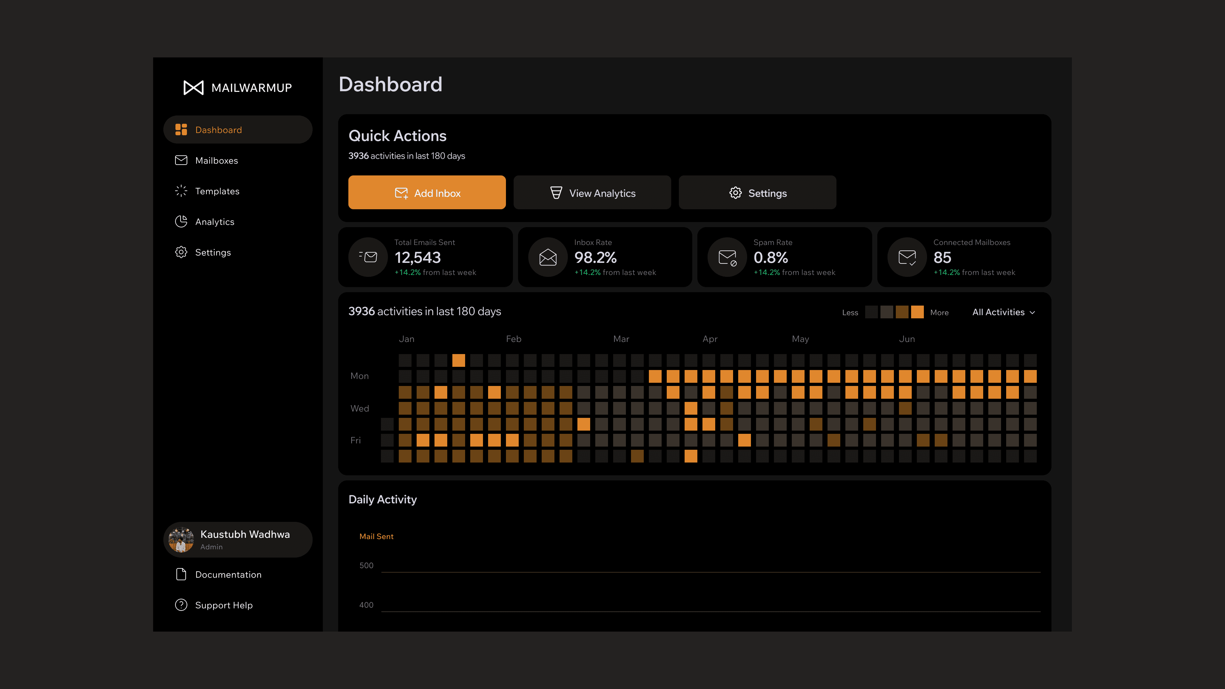This screenshot has width=1225, height=689.
Task: Click the Templates sparkle icon
Action: 181,191
